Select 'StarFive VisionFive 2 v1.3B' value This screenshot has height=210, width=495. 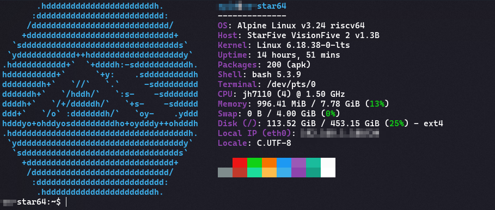(x=314, y=35)
